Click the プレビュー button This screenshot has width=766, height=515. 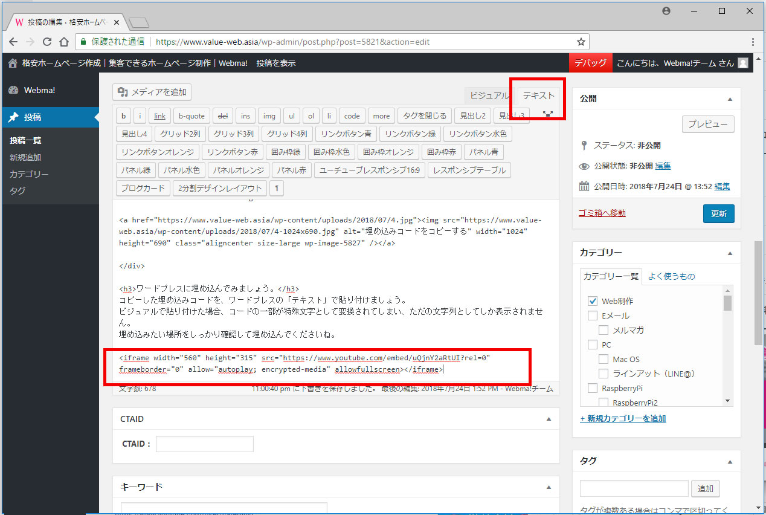pyautogui.click(x=708, y=124)
